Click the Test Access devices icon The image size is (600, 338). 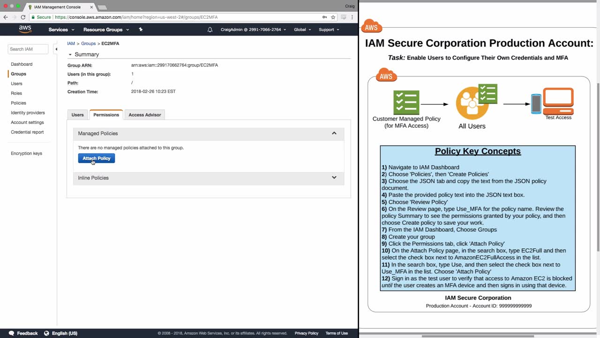tap(552, 101)
